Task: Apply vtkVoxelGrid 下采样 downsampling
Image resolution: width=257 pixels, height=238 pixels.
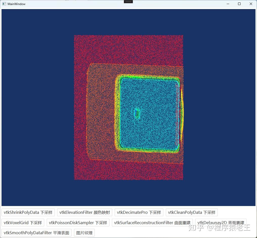Action: (x=22, y=222)
